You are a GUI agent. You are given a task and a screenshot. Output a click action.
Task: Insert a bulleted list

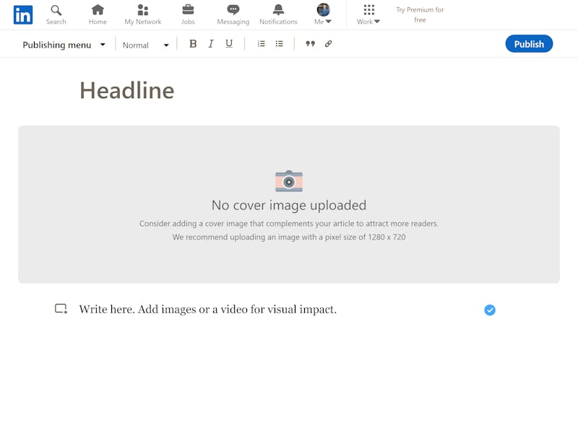(280, 44)
